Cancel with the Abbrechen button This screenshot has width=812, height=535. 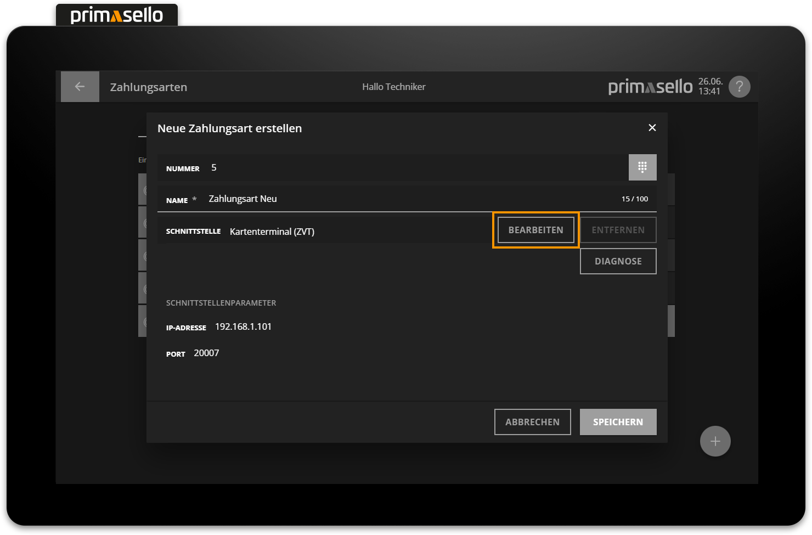click(x=532, y=422)
